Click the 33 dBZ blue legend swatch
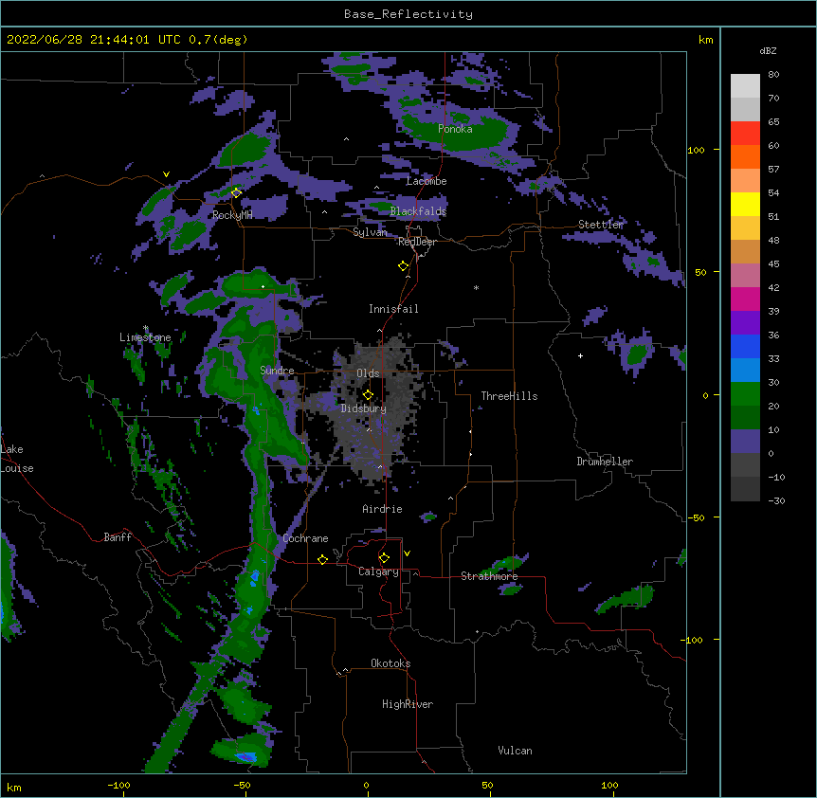The height and width of the screenshot is (798, 817). [745, 370]
